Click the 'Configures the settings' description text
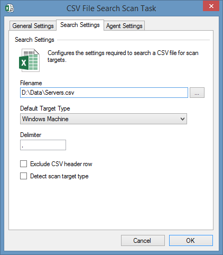The width and height of the screenshot is (223, 255). coord(123,56)
